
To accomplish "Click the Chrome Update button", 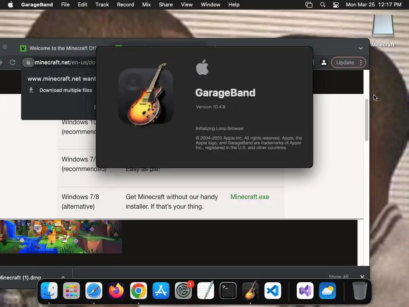I will pyautogui.click(x=345, y=63).
